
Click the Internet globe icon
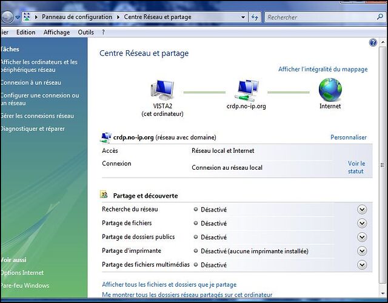click(x=330, y=90)
